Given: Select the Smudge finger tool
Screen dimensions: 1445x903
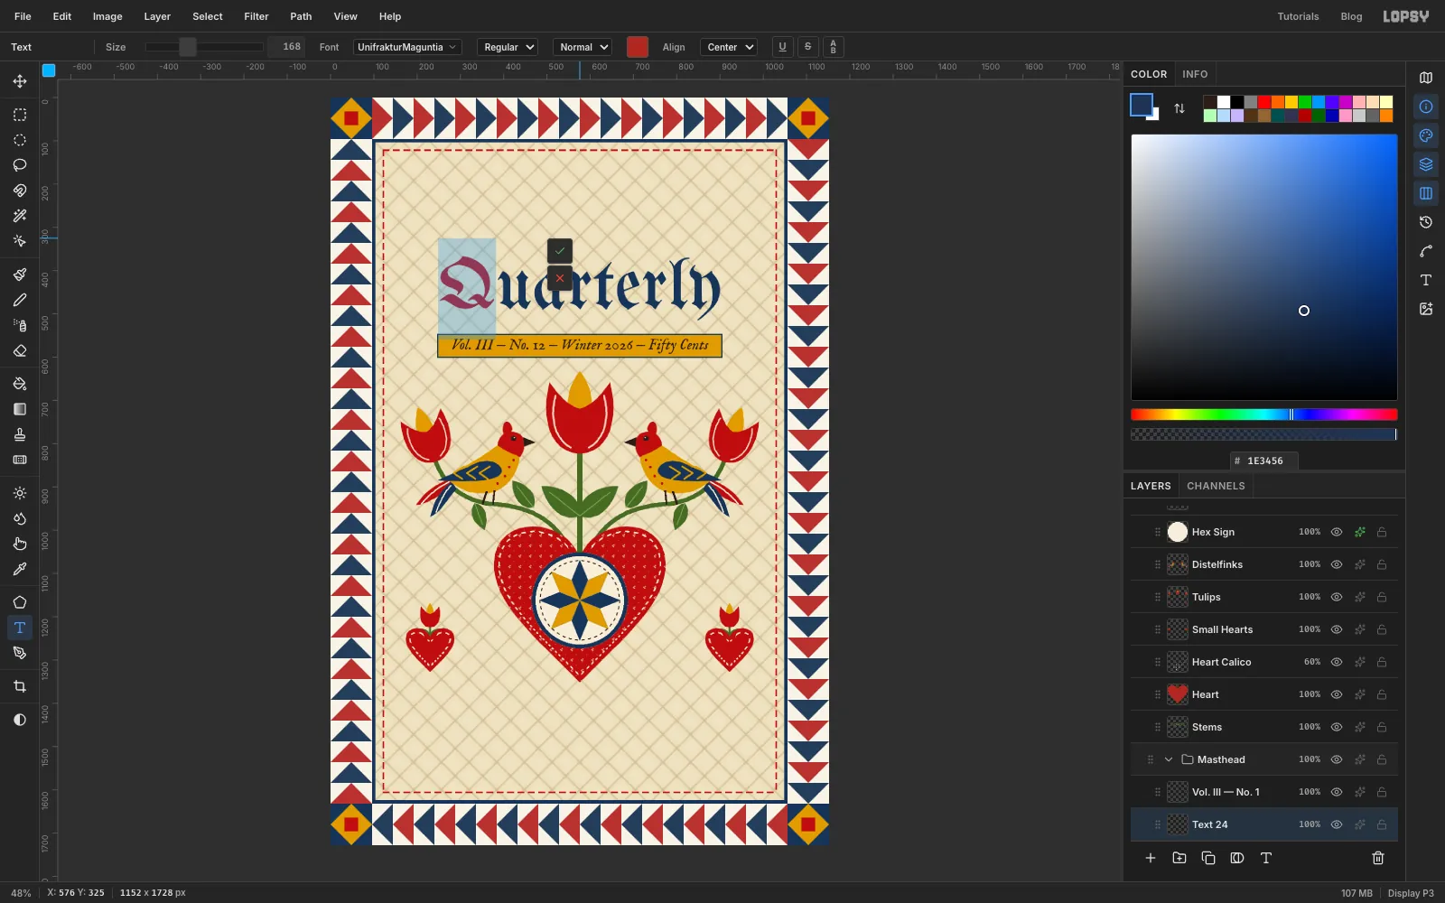Looking at the screenshot, I should 20,544.
